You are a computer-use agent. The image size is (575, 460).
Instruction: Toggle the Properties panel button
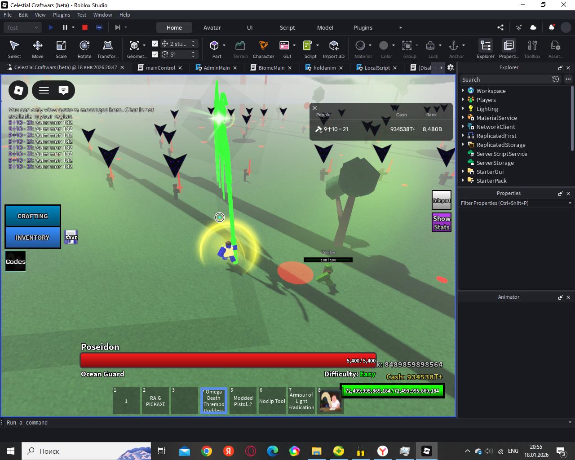click(509, 49)
